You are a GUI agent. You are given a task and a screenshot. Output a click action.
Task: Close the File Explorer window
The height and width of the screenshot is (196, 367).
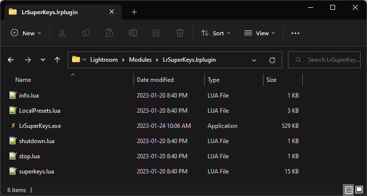click(x=355, y=7)
